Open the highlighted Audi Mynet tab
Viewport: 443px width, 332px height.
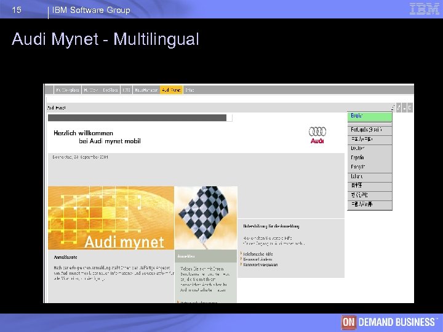pos(171,90)
